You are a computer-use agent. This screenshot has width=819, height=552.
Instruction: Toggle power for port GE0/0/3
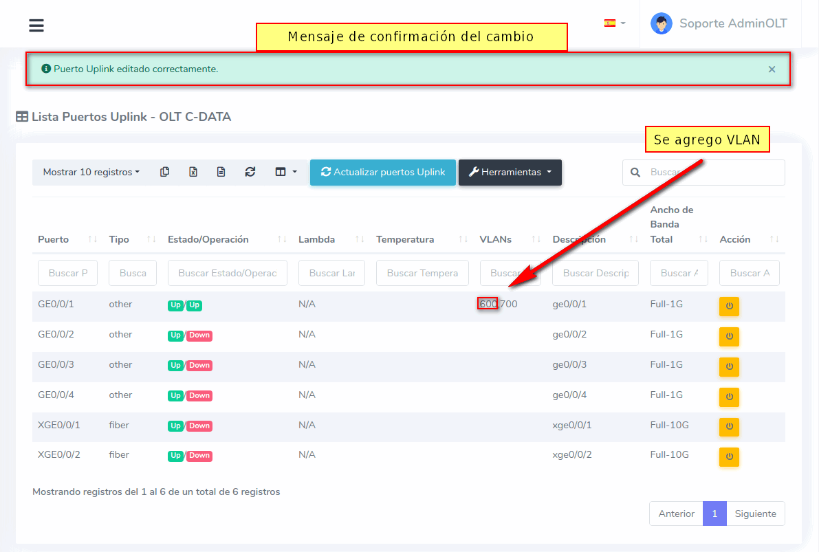tap(729, 366)
